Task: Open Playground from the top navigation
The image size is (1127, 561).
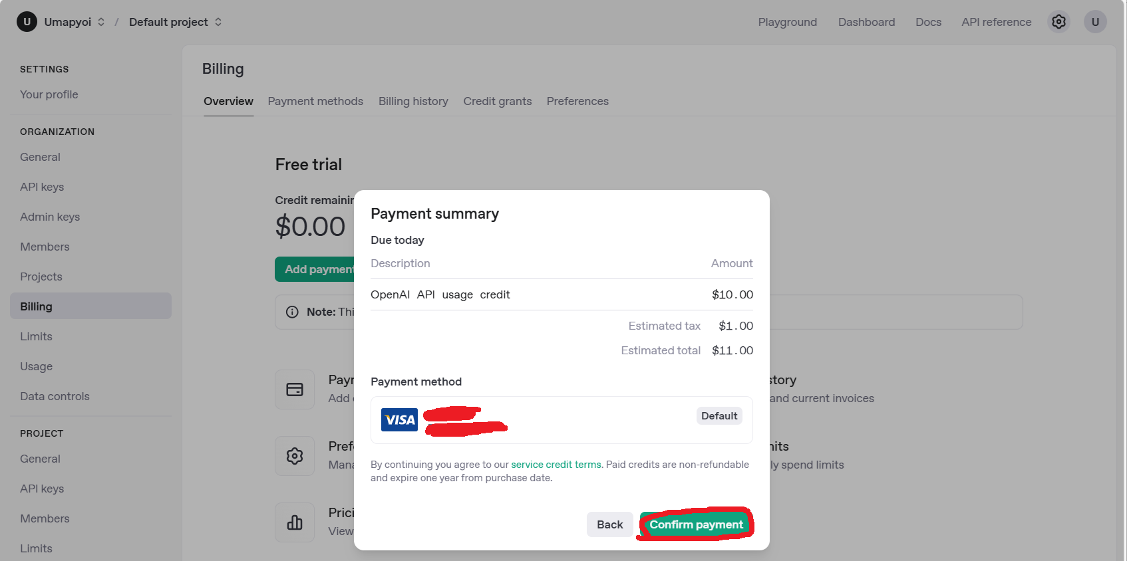Action: 787,22
